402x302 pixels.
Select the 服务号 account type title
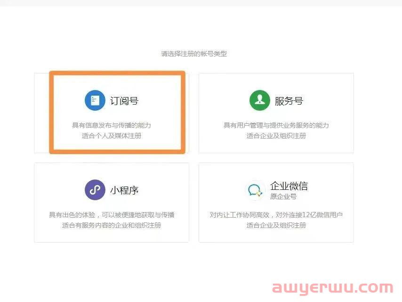coord(289,100)
